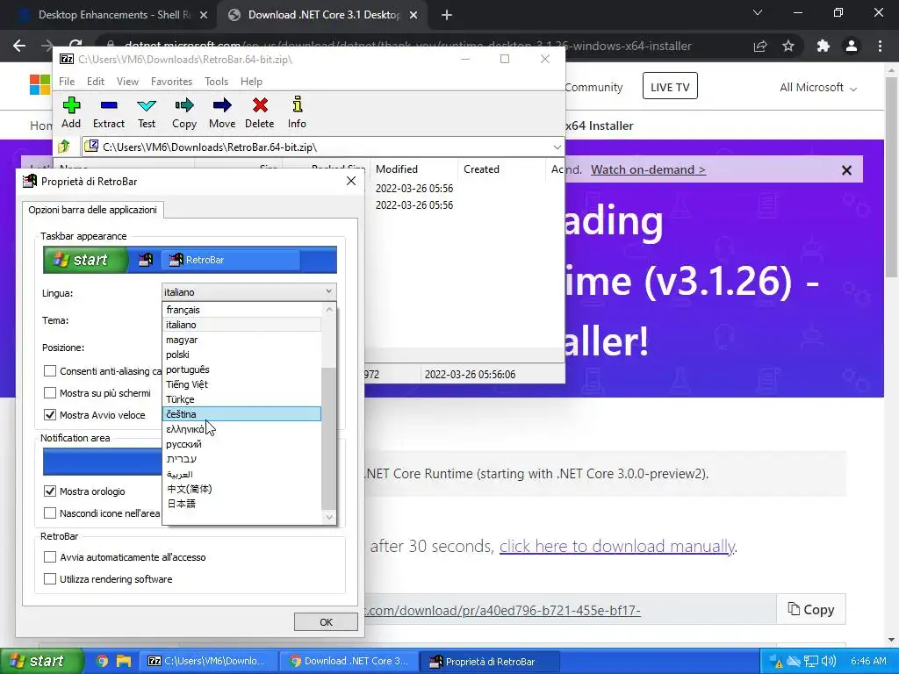This screenshot has width=899, height=674.
Task: Click 'click here to download manually' link
Action: (x=617, y=546)
